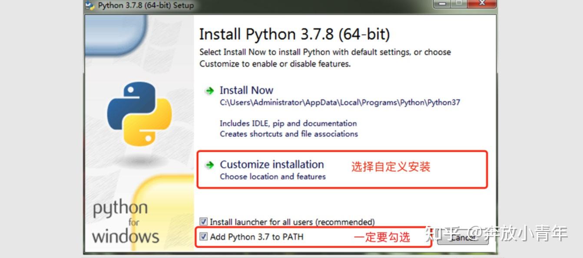Uncheck Add Python 3.7 to PATH option

[x=203, y=236]
